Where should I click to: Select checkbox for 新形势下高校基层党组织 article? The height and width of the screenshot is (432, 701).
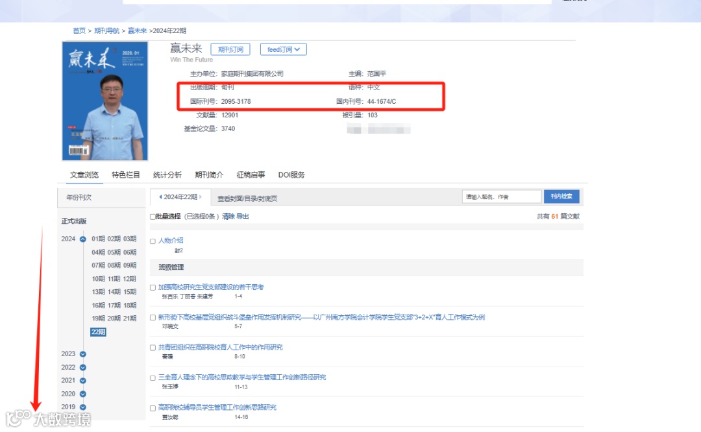point(153,318)
